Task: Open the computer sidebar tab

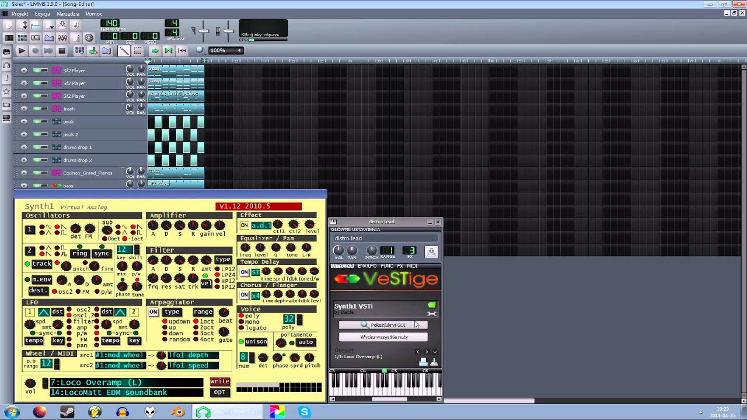Action: coord(6,118)
